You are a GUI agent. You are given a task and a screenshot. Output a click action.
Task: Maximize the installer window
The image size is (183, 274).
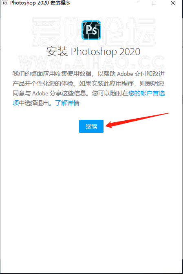pyautogui.click(x=154, y=3)
